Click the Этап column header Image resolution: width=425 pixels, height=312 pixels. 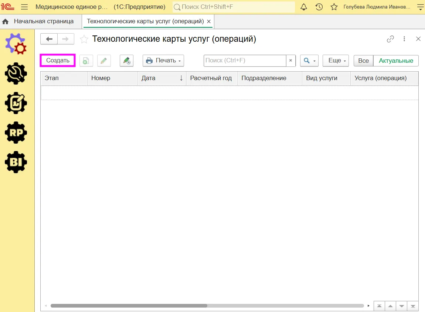point(64,78)
